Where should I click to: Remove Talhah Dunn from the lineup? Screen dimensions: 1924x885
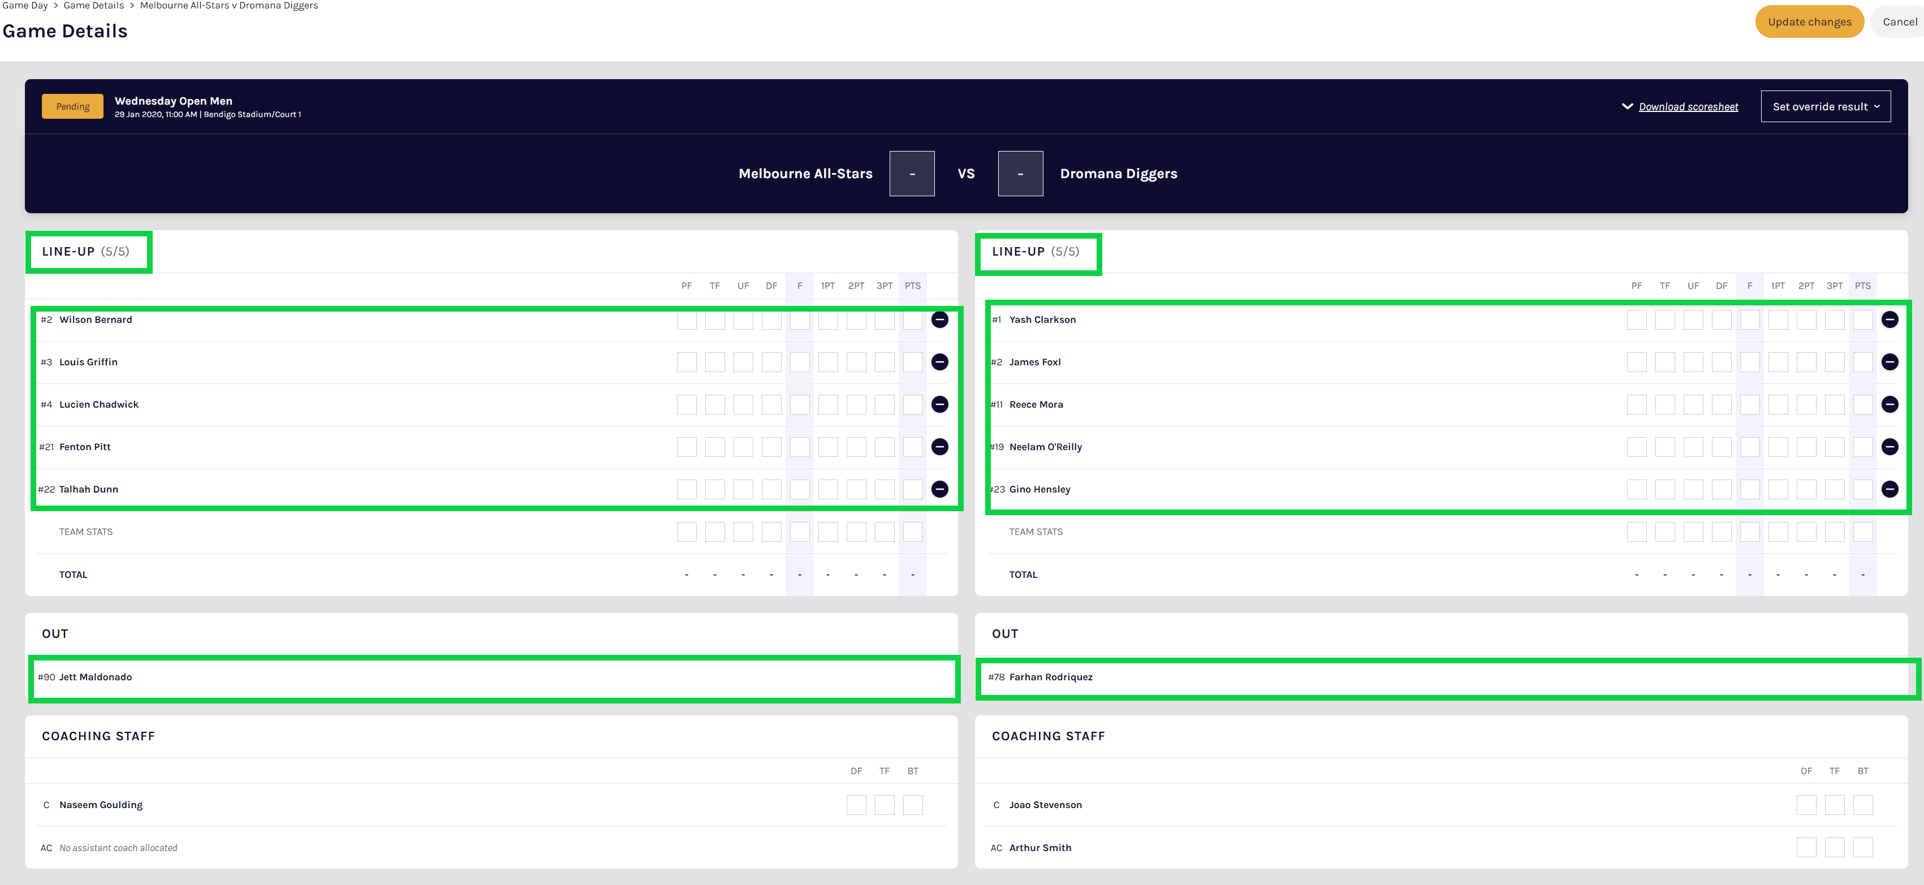tap(939, 489)
